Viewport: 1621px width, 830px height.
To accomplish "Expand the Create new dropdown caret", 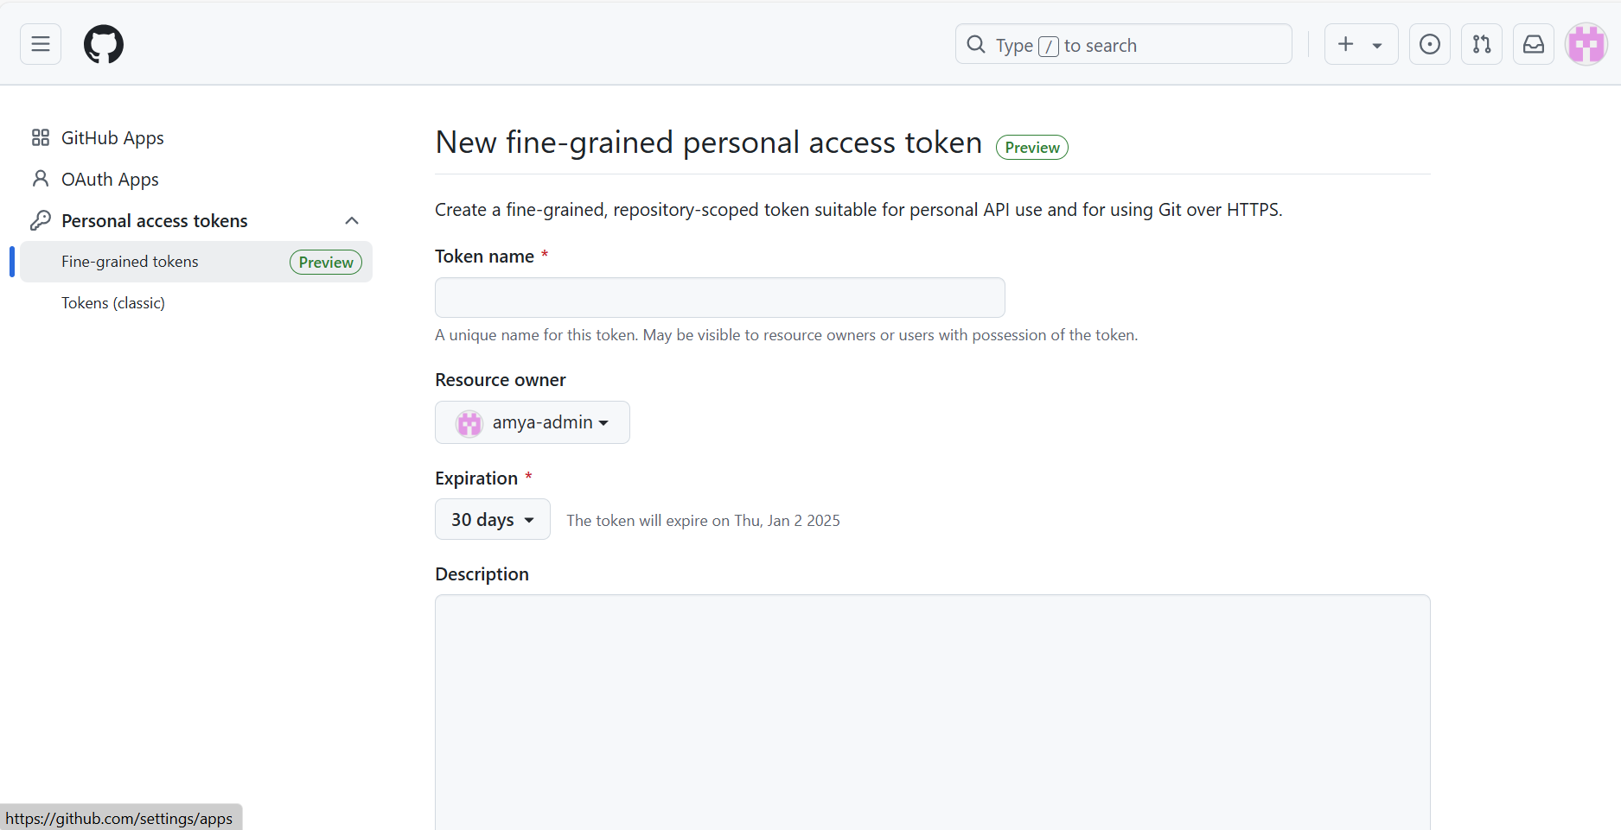I will pos(1377,45).
